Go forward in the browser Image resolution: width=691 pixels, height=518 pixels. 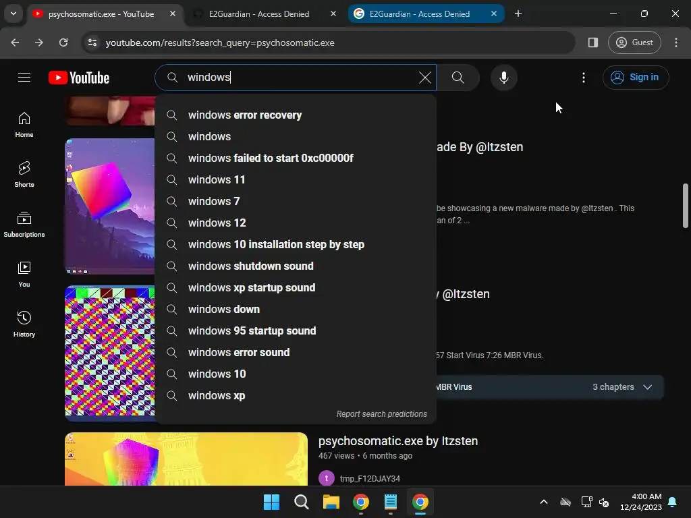39,42
